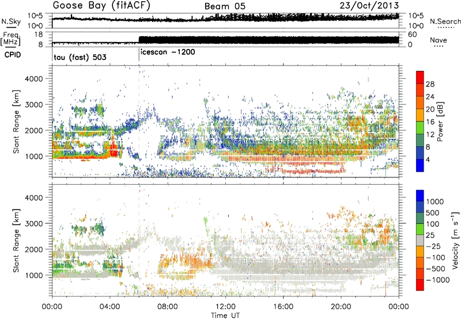Click the 'Time UT' axis label

(x=225, y=316)
